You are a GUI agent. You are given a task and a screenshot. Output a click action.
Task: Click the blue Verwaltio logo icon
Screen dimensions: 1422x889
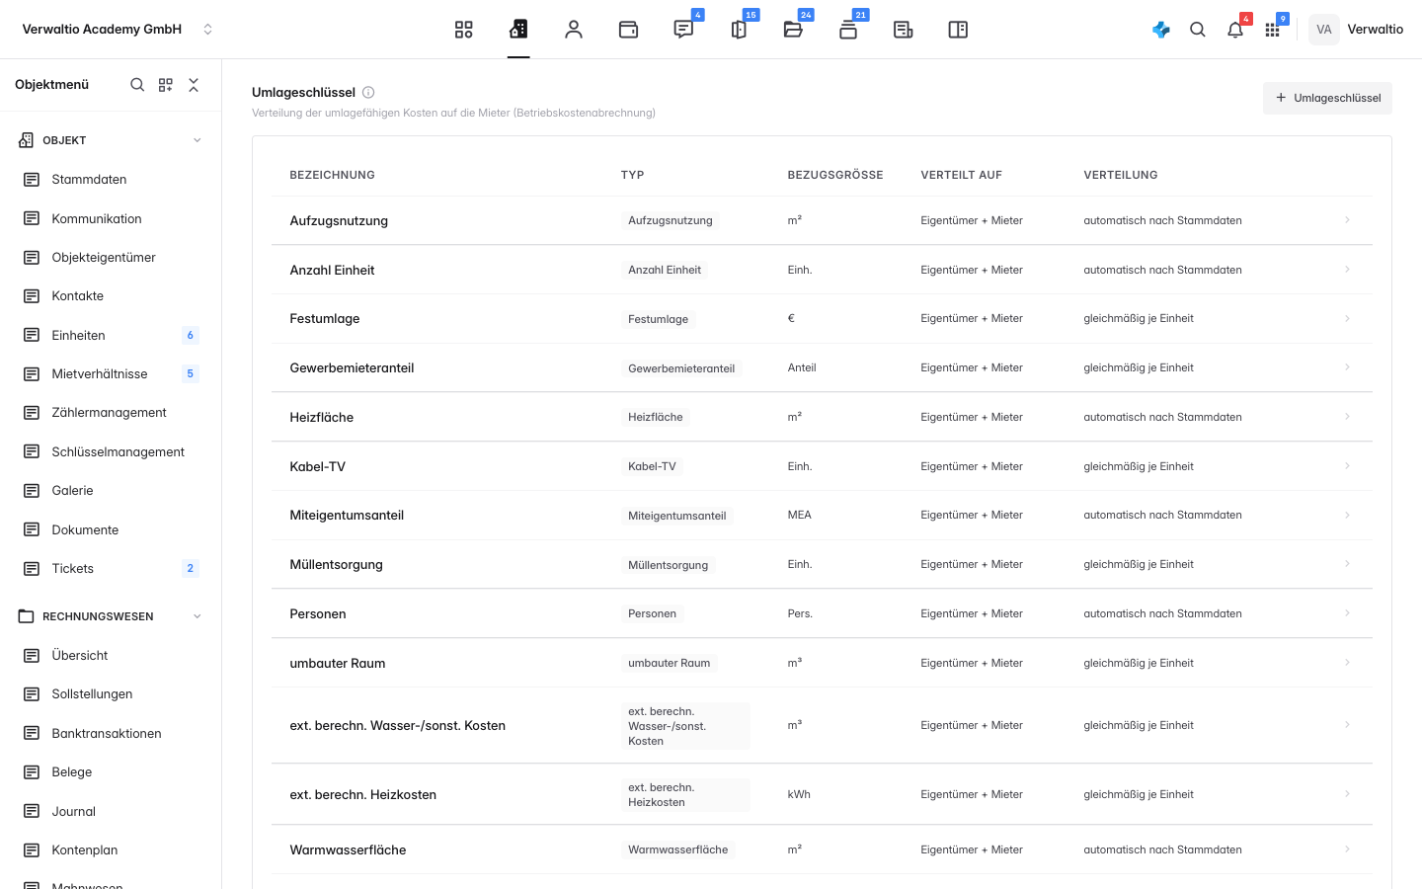click(1161, 30)
